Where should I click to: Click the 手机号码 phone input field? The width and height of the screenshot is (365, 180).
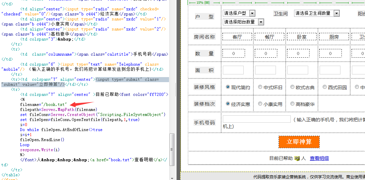[257, 119]
